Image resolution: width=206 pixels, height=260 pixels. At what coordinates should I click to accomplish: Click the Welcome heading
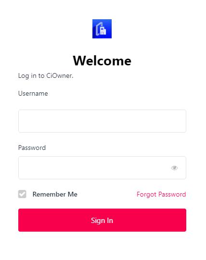pyautogui.click(x=102, y=61)
